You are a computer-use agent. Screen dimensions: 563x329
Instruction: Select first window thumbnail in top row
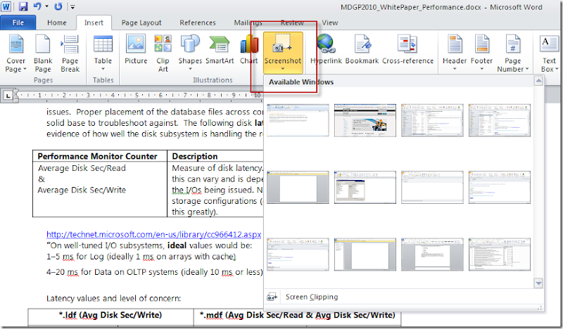(x=298, y=120)
